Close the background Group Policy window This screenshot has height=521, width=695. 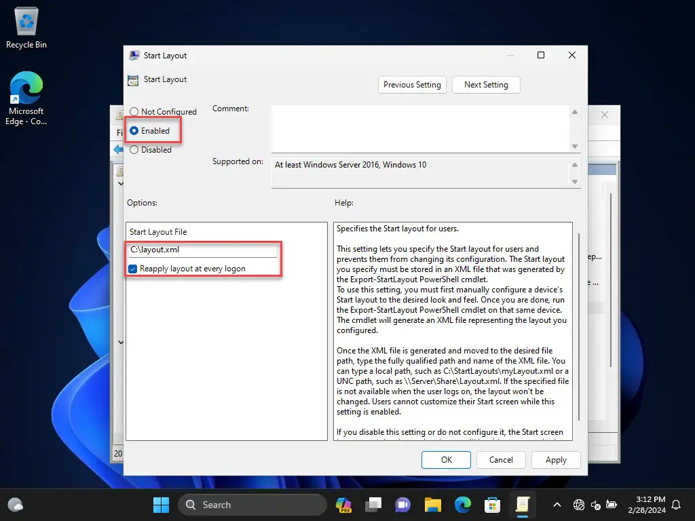[x=605, y=115]
